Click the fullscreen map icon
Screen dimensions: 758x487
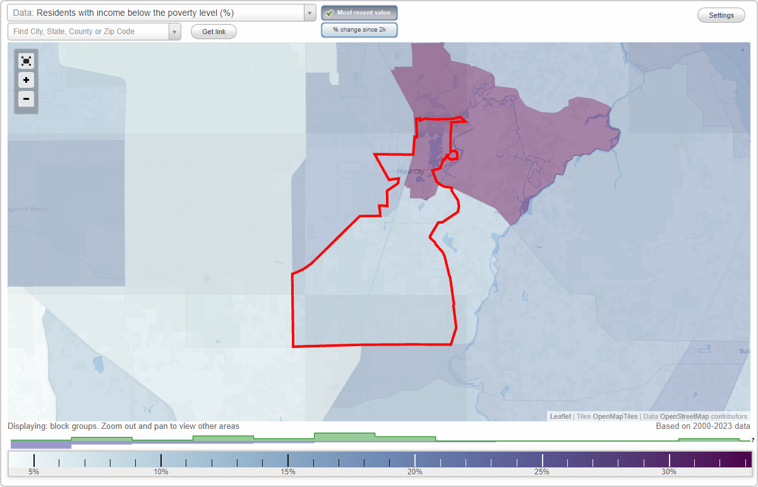[26, 61]
